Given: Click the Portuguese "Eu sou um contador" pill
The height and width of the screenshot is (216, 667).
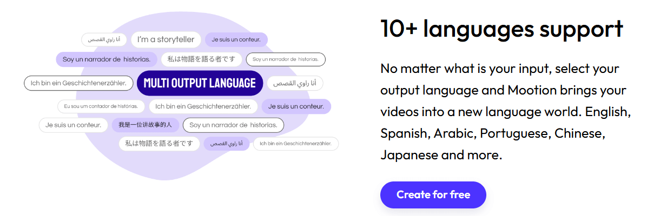Looking at the screenshot, I should pos(100,106).
